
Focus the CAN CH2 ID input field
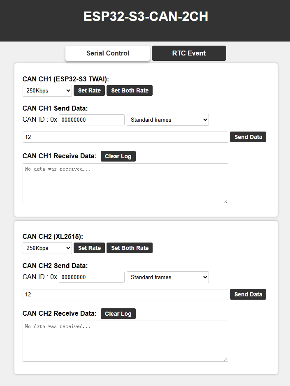92,277
